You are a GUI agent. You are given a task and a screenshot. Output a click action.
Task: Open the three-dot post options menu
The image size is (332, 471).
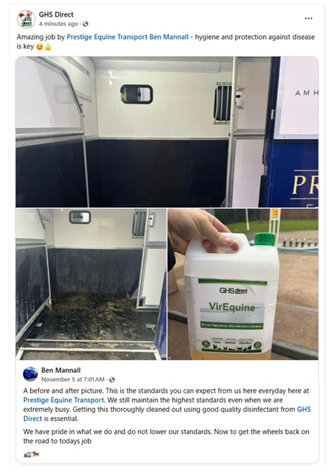(308, 19)
